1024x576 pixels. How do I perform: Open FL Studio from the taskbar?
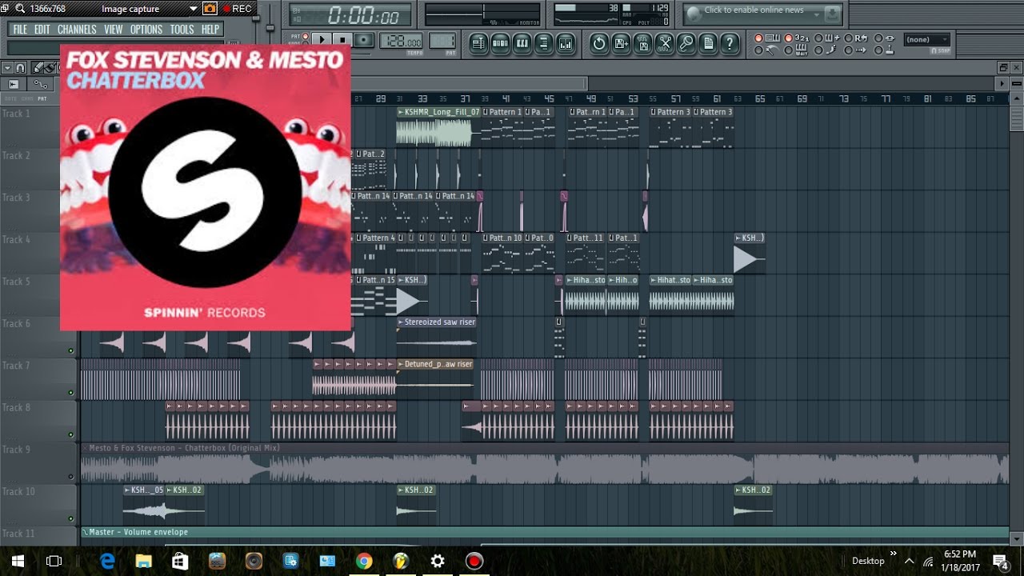point(401,561)
